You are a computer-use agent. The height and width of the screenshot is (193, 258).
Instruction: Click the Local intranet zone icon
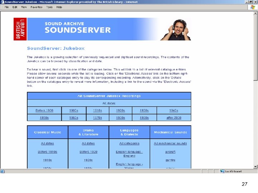222,171
